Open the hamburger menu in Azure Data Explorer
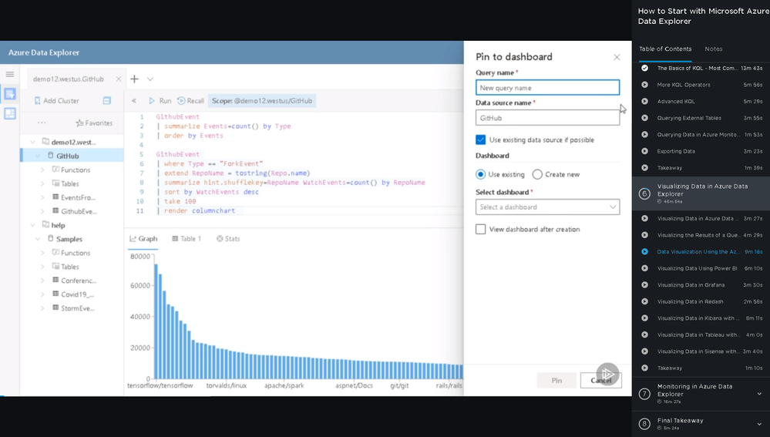Screen dimensions: 770x437 pos(10,74)
